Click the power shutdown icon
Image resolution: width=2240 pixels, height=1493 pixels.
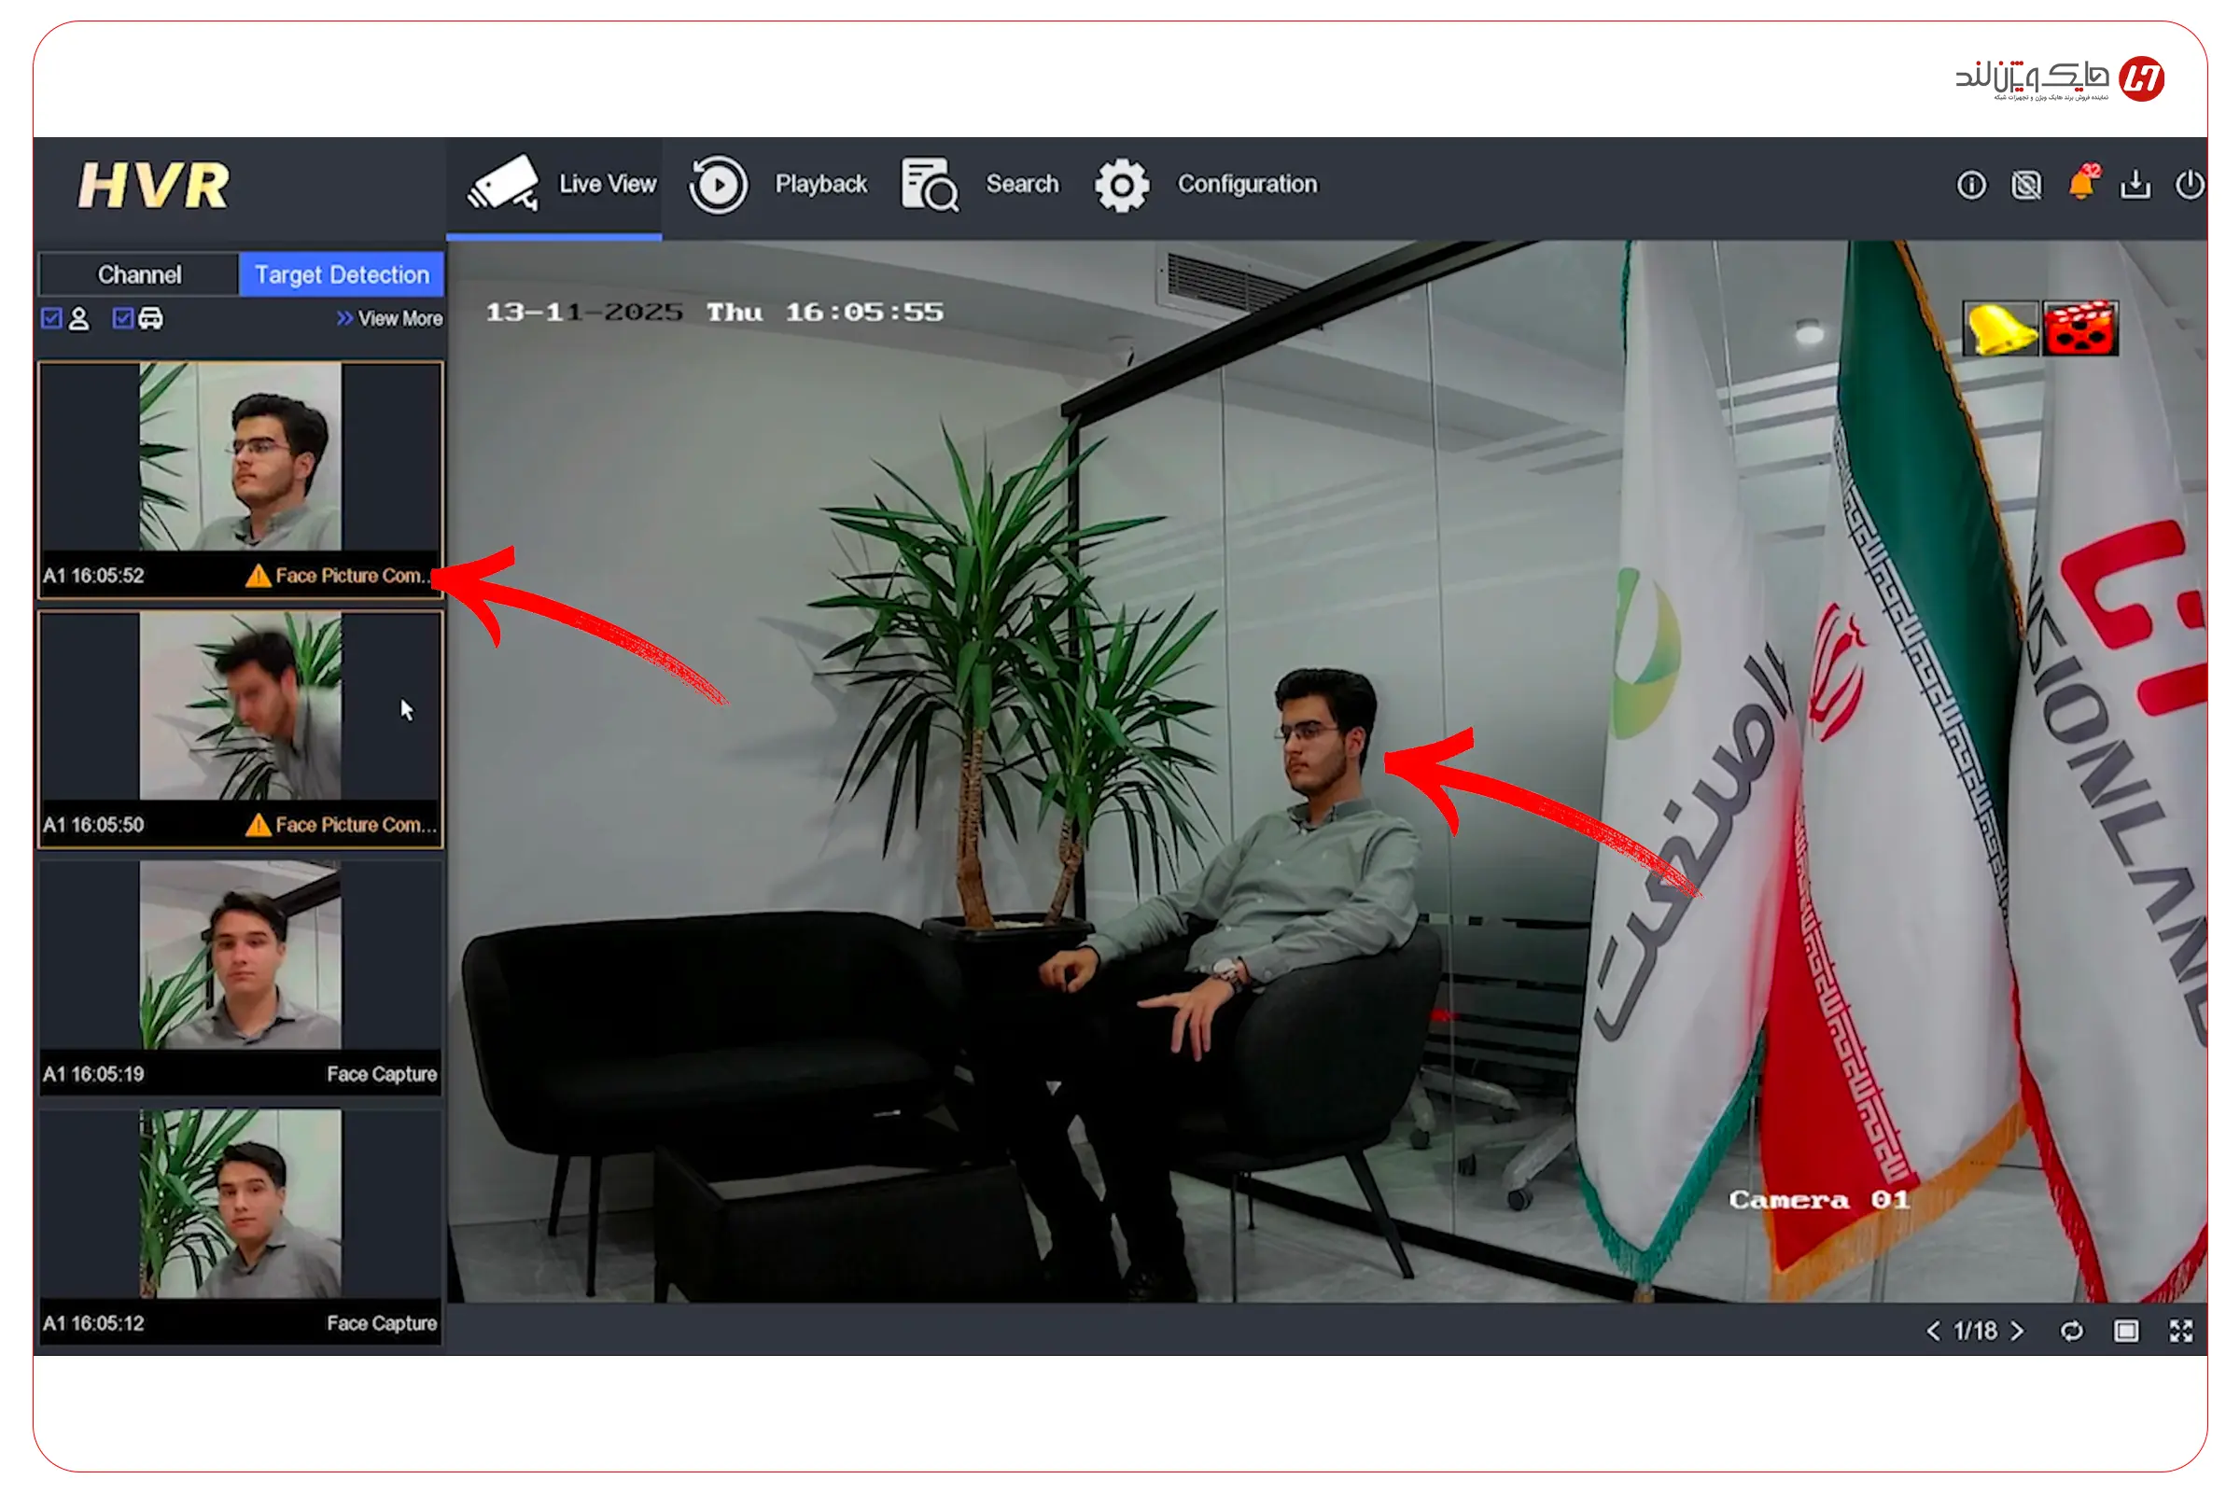pos(2189,185)
